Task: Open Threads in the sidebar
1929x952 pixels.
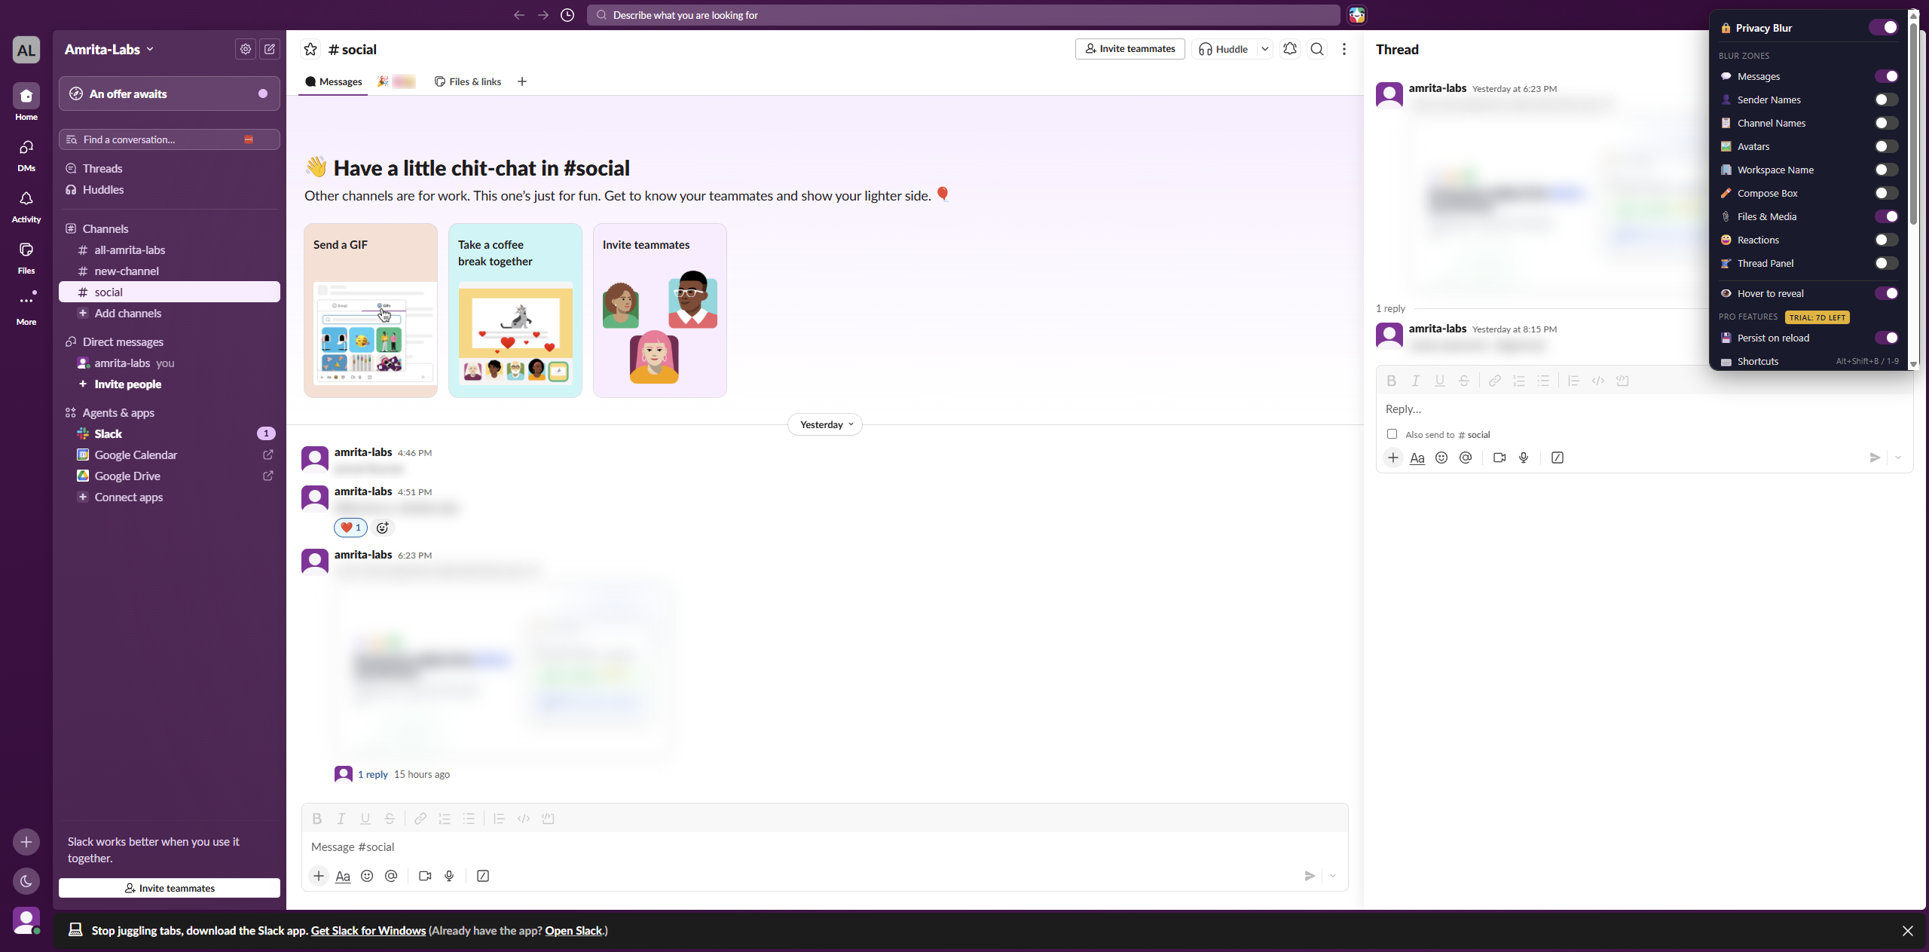Action: (170, 168)
